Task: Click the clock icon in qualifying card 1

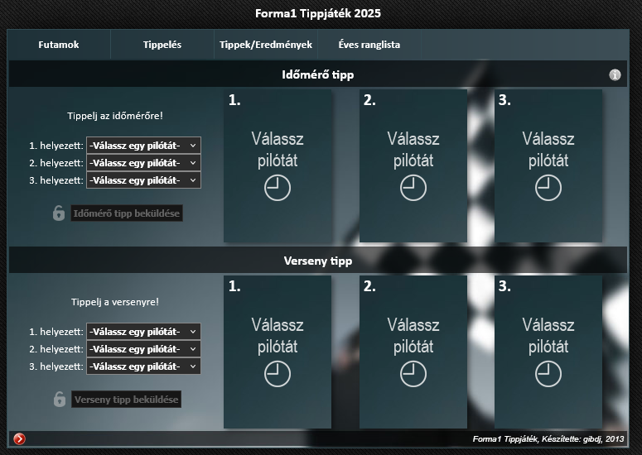Action: pyautogui.click(x=278, y=189)
